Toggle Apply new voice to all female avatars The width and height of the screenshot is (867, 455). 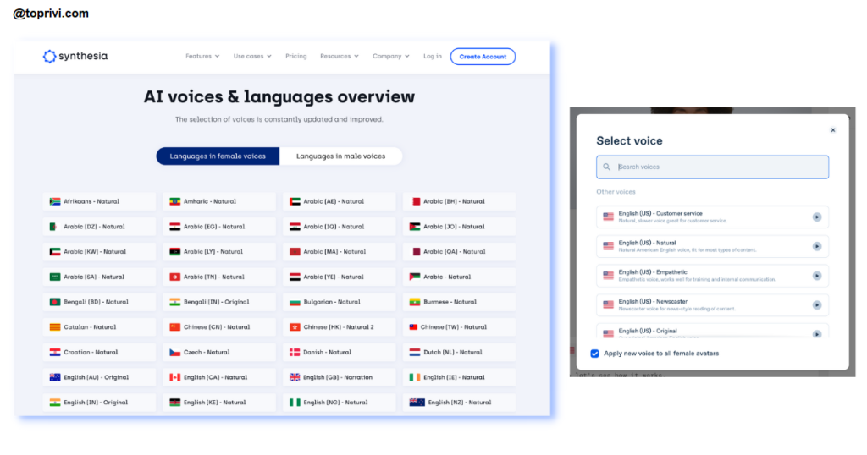click(594, 354)
